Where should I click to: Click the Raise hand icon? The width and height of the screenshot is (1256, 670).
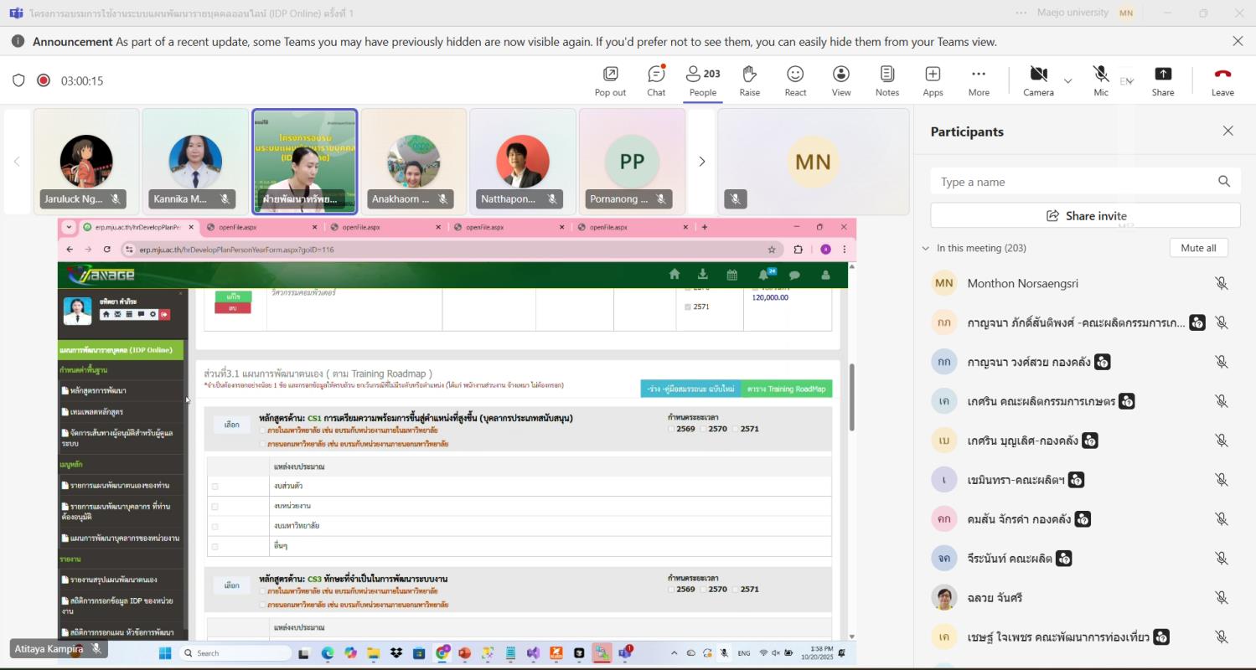point(749,75)
